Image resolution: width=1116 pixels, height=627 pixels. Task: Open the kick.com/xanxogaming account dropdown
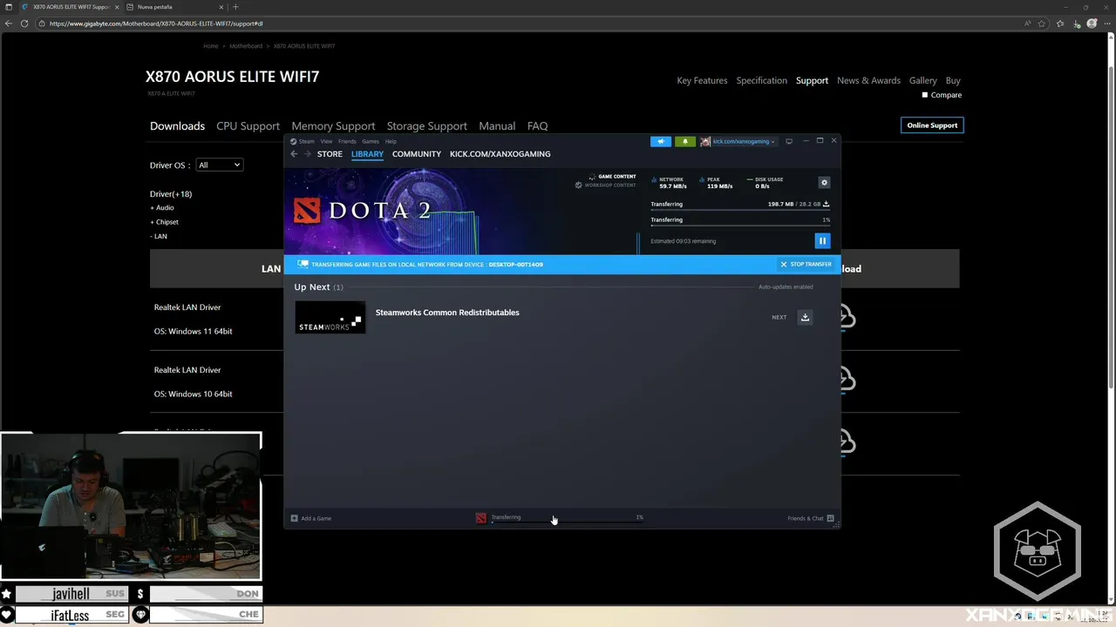point(738,141)
